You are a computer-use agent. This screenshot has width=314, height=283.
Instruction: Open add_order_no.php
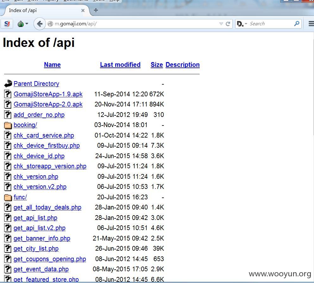click(39, 115)
